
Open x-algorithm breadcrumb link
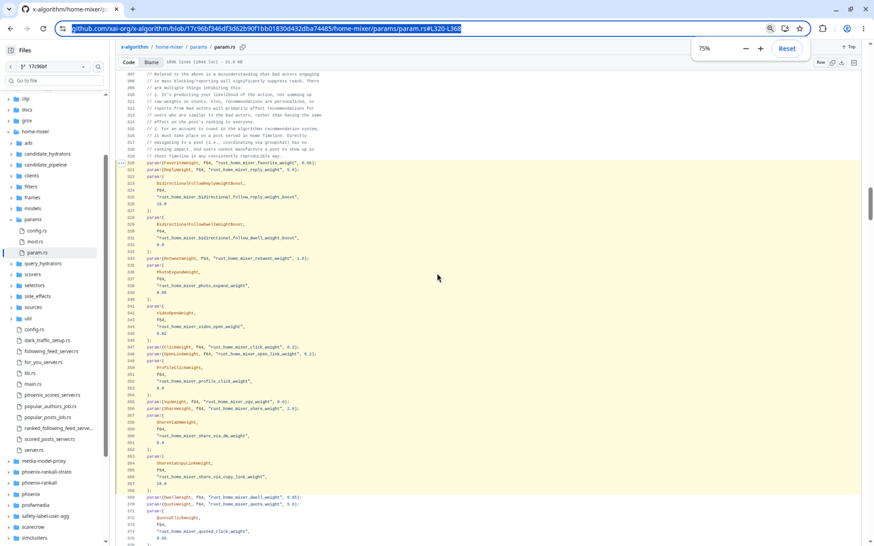135,47
